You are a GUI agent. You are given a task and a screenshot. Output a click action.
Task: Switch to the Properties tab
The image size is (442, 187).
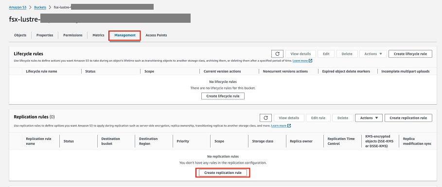[45, 35]
